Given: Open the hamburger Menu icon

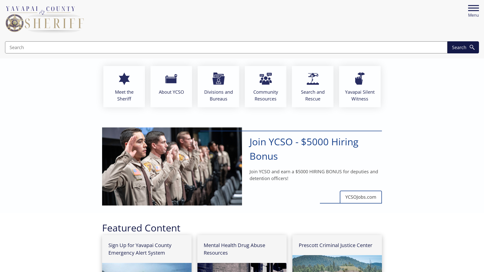Looking at the screenshot, I should (473, 8).
